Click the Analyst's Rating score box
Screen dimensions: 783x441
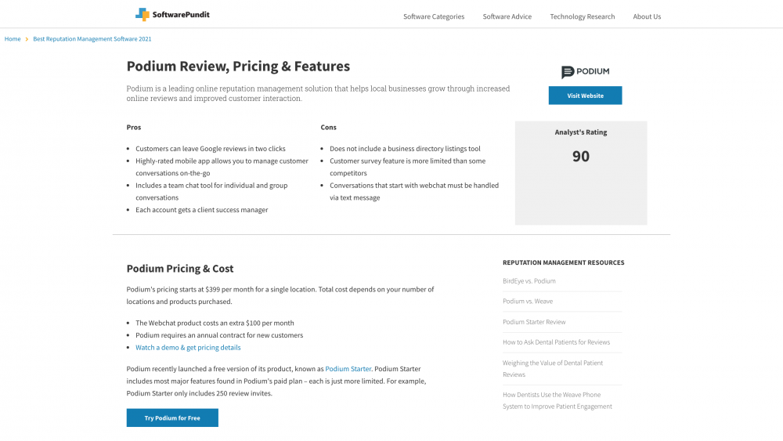[x=581, y=172]
